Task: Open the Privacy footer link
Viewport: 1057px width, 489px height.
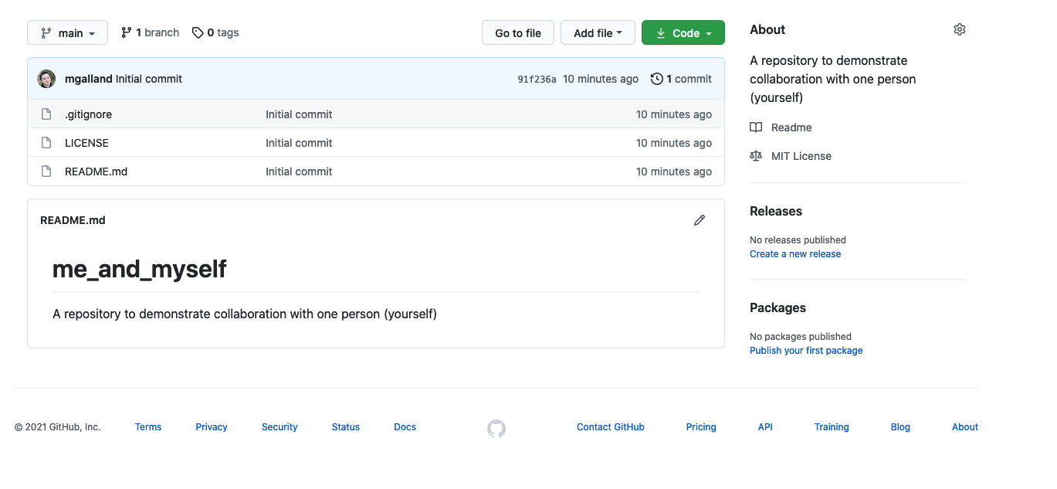Action: 212,427
